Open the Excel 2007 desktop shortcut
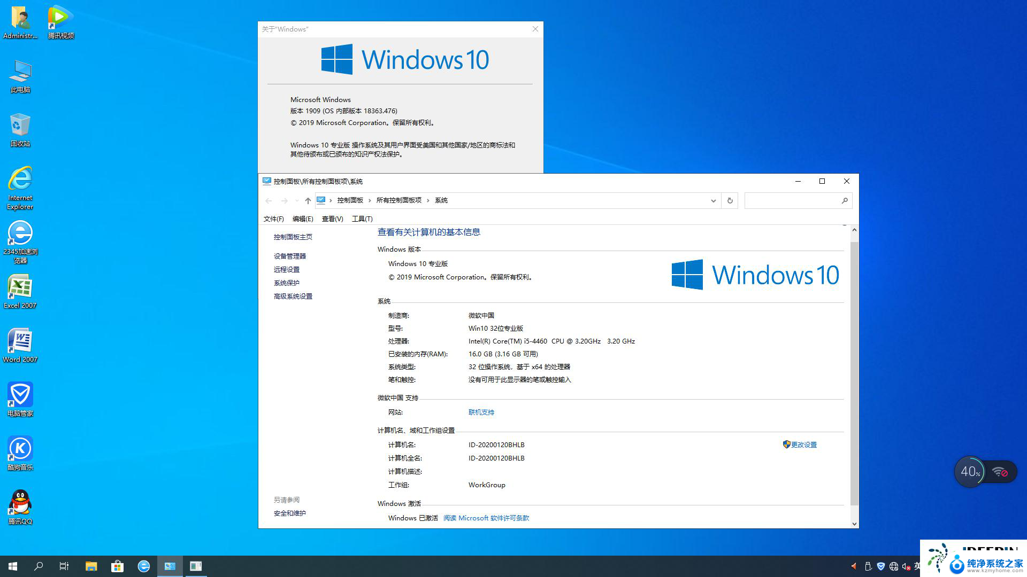 20,292
